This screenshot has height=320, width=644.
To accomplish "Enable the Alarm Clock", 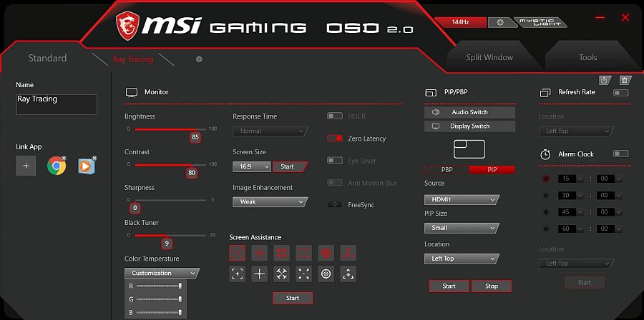I will pos(620,154).
